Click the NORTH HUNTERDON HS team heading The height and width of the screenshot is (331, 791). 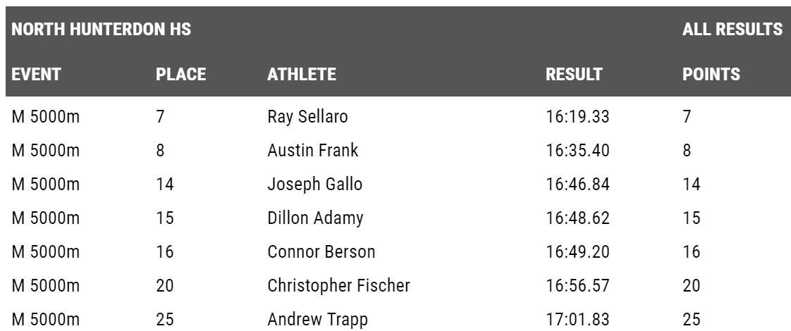(102, 30)
